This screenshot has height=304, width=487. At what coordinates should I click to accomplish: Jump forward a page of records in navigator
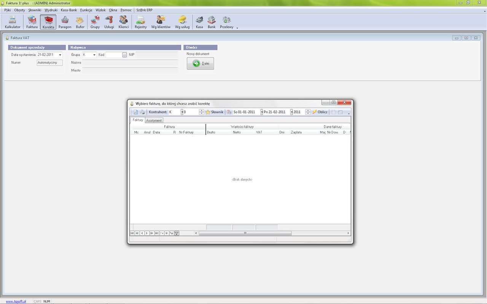pyautogui.click(x=152, y=233)
